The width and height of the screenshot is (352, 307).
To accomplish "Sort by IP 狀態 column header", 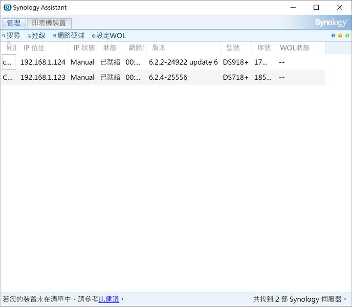I will pos(83,48).
